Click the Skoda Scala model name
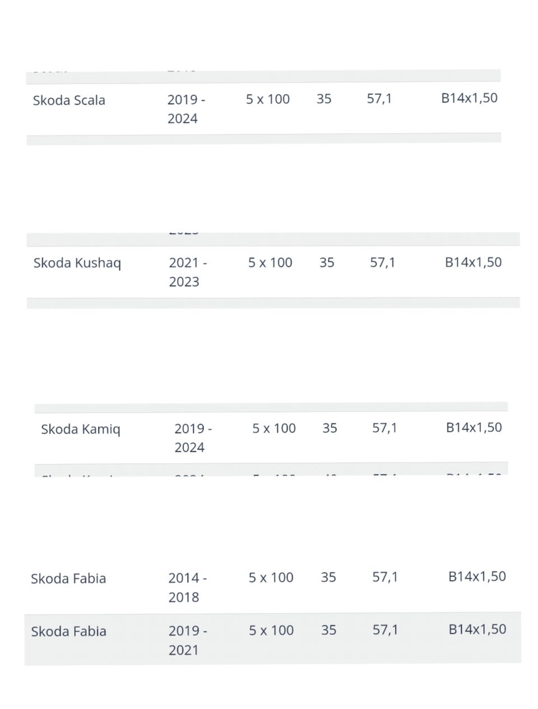 point(69,100)
